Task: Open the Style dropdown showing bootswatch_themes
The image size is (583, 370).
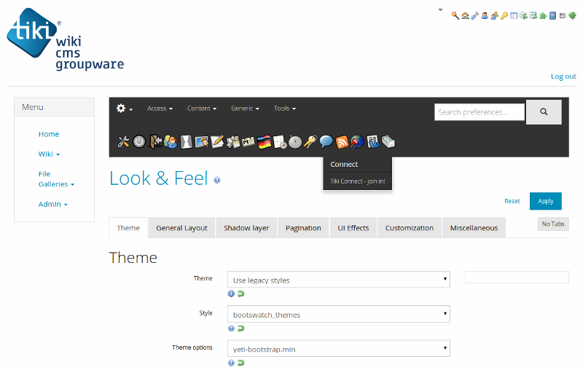Action: 339,314
